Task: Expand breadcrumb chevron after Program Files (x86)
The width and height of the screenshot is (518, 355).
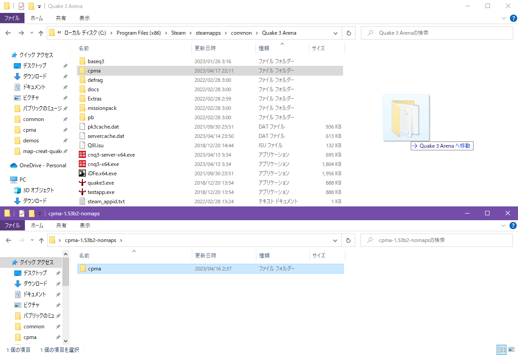Action: point(166,33)
